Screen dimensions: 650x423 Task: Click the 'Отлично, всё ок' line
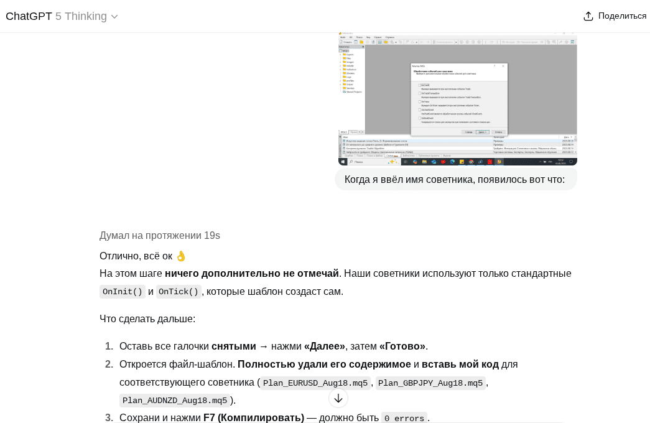(142, 256)
